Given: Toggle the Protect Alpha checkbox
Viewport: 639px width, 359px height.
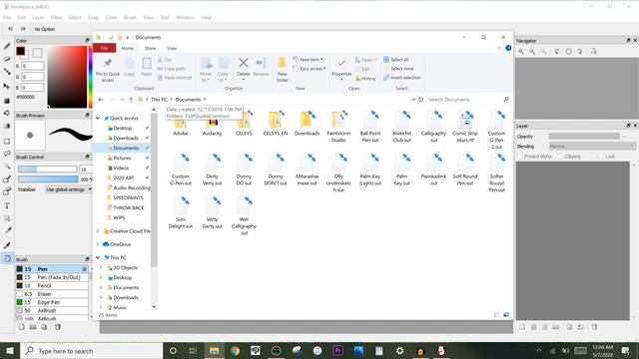Looking at the screenshot, I should point(520,157).
